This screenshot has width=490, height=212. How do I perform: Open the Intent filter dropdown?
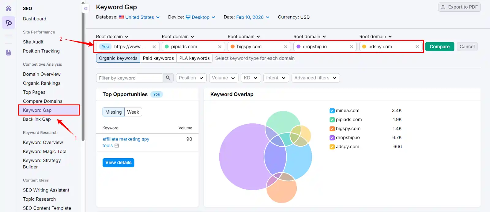click(x=276, y=78)
